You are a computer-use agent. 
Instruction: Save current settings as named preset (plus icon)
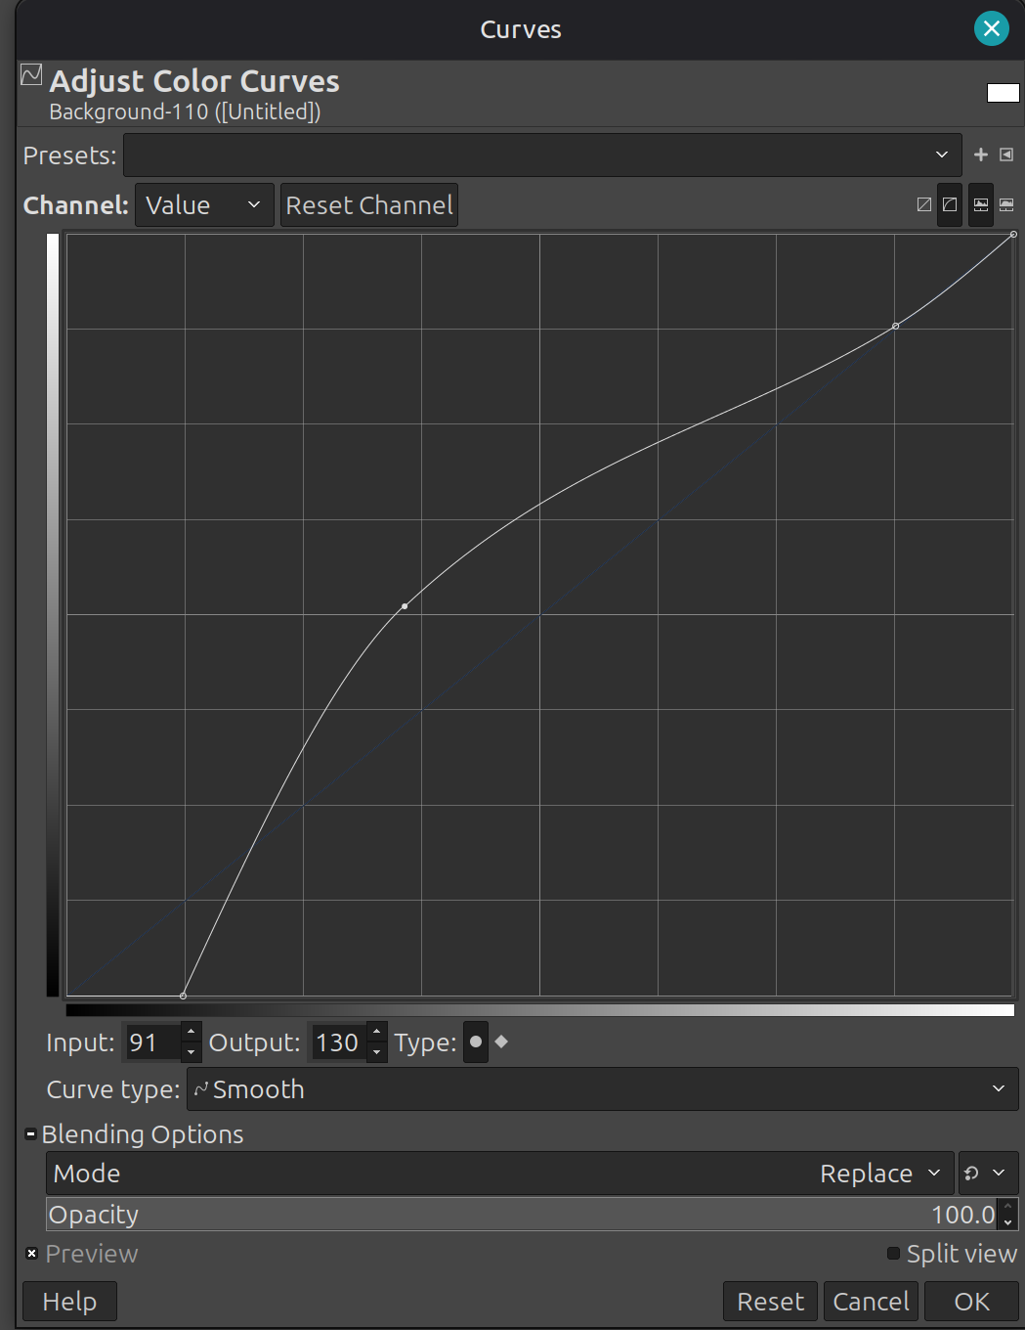coord(981,155)
